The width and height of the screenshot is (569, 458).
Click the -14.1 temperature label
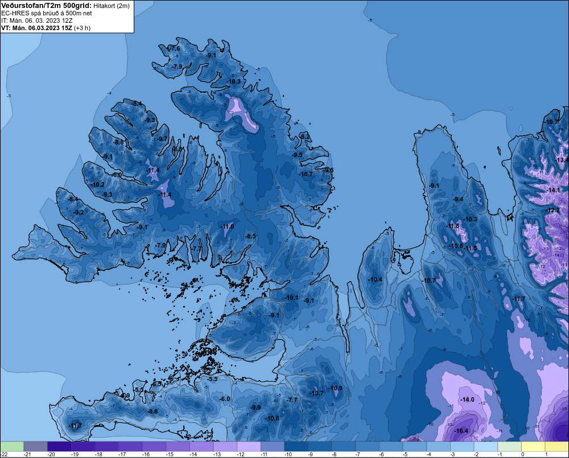554,190
